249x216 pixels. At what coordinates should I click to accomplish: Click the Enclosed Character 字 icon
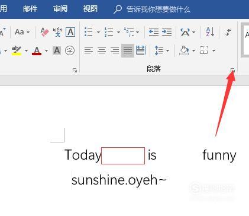[x=70, y=50]
